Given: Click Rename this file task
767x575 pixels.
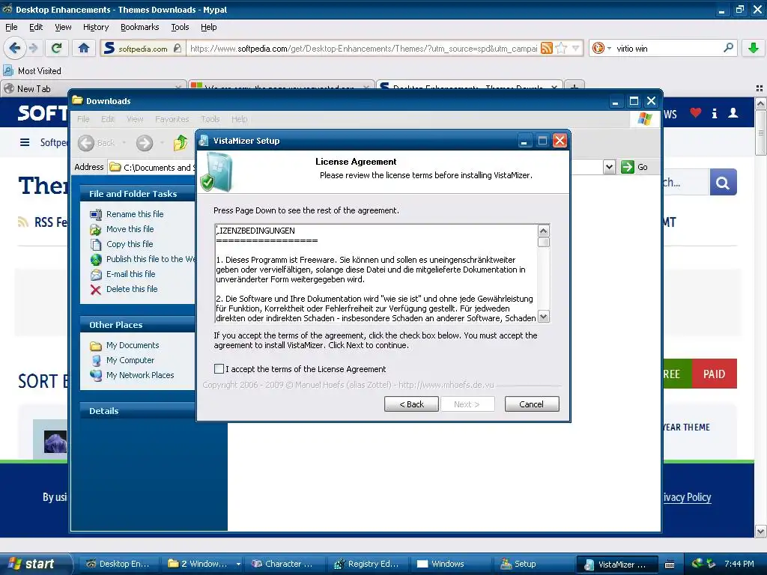Looking at the screenshot, I should coord(135,214).
